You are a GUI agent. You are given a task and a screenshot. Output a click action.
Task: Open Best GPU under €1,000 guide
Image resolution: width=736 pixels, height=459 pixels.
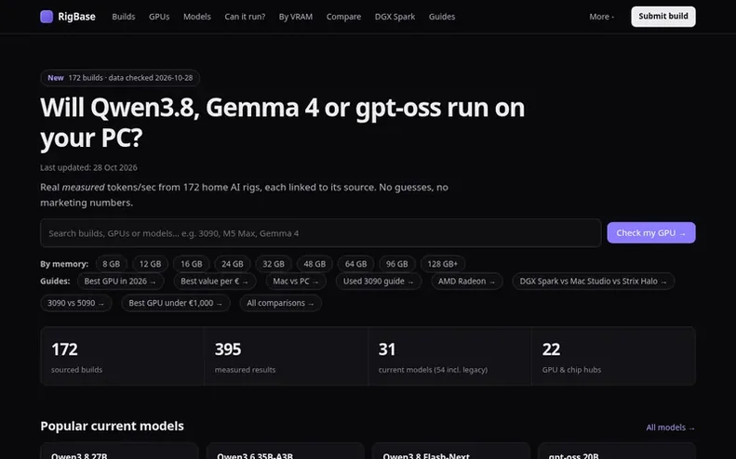click(x=176, y=303)
